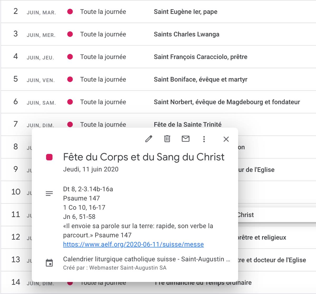Open the Fête de la Sainte Trinité event
The image size is (316, 294).
187,124
